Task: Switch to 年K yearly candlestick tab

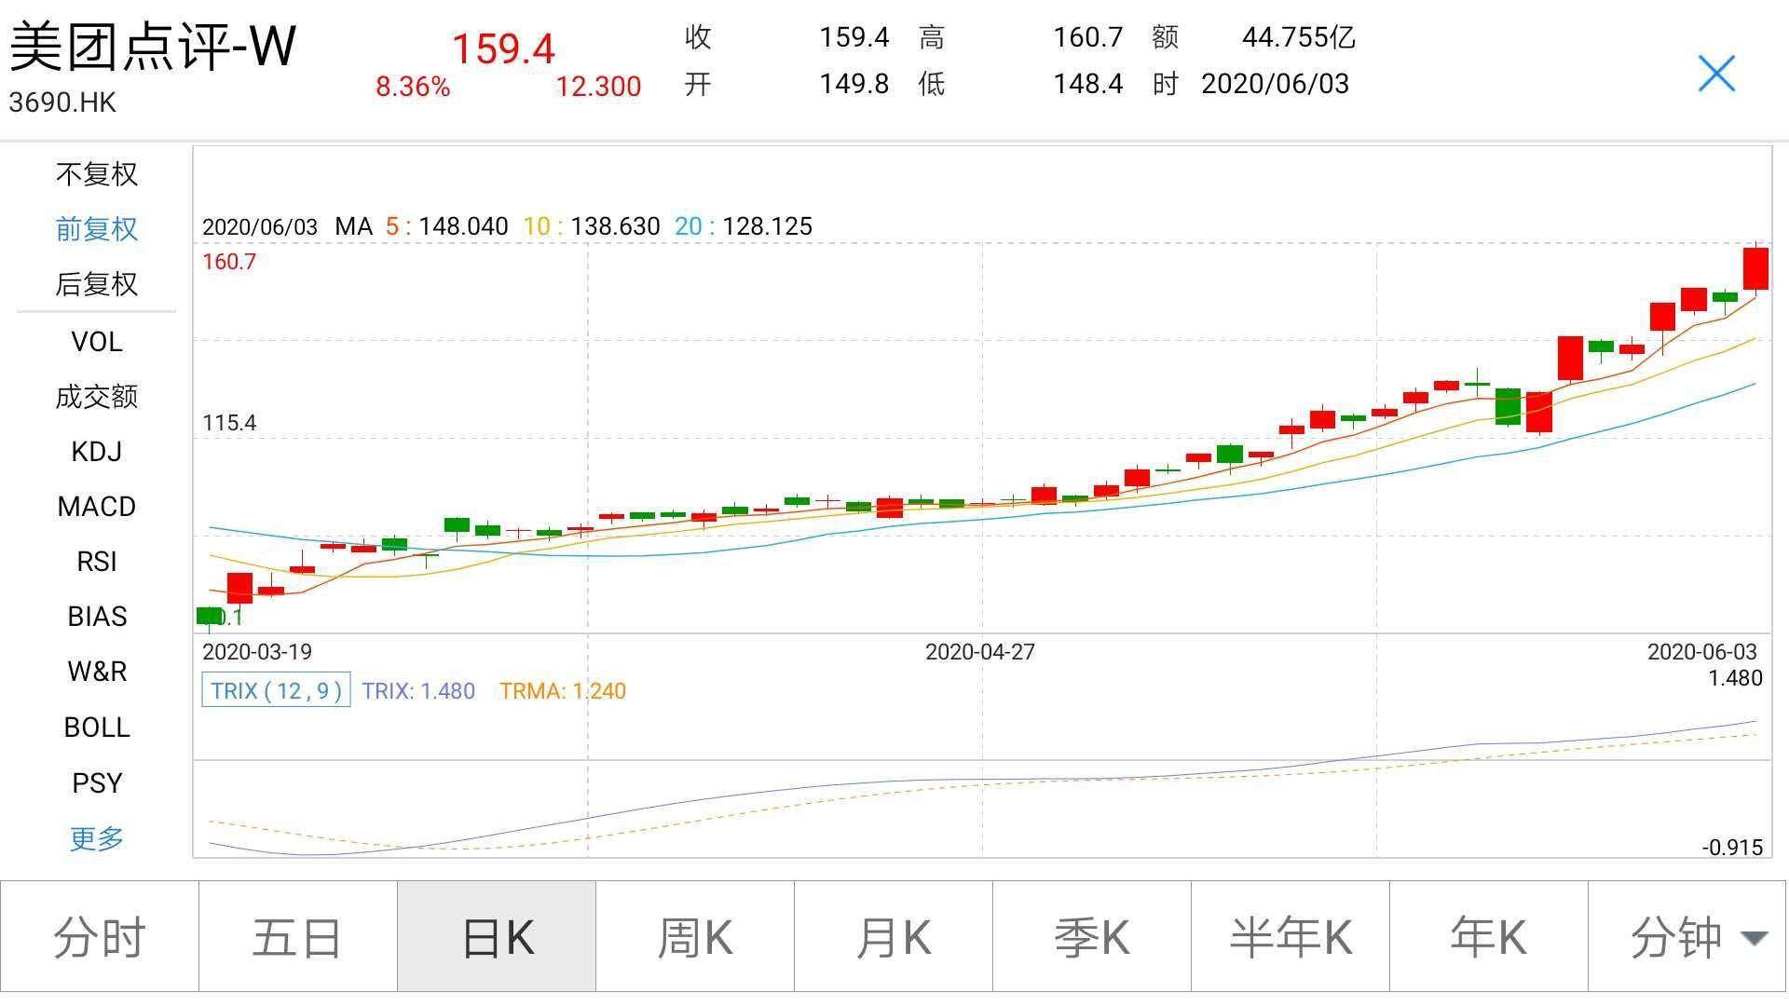Action: click(x=1488, y=937)
